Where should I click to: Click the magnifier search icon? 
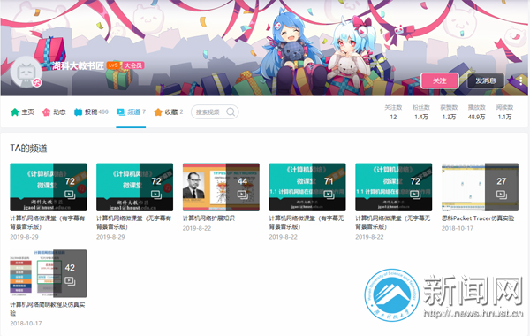231,112
